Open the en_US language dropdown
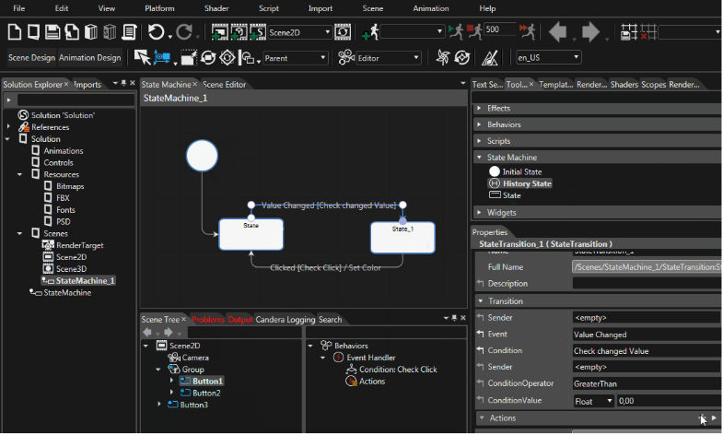This screenshot has width=723, height=435. [576, 57]
